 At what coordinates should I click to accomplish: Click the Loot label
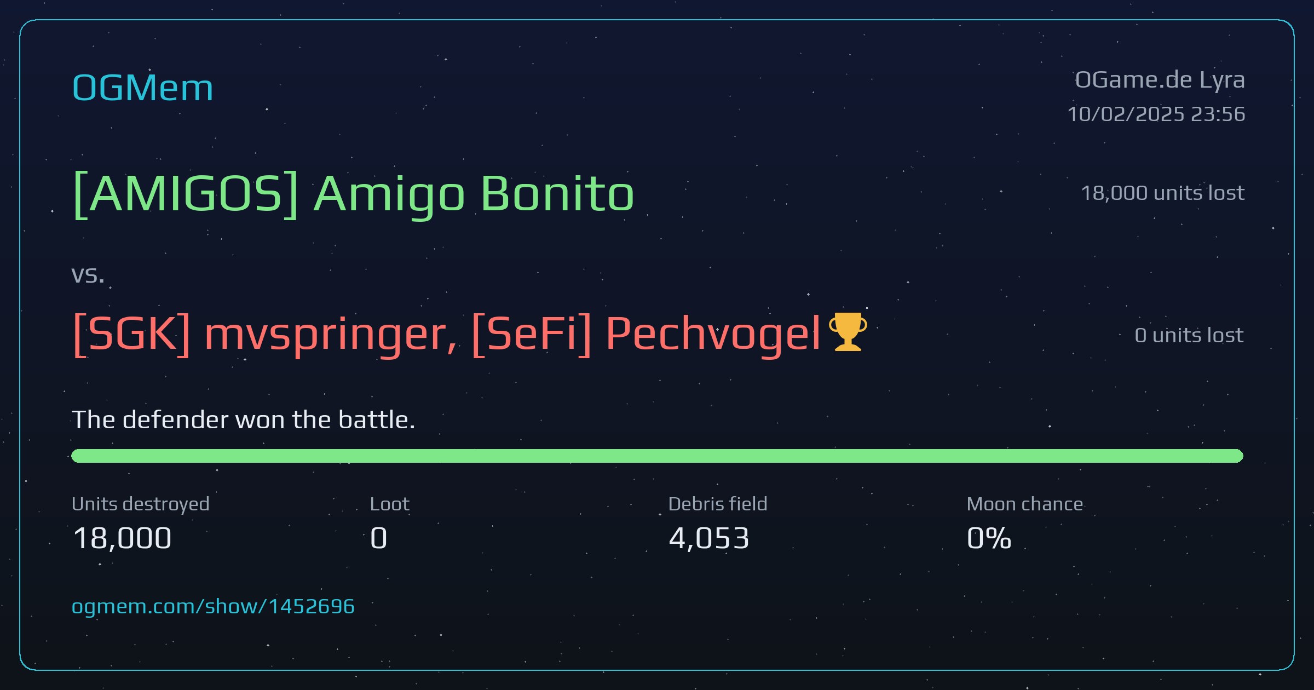pos(390,504)
